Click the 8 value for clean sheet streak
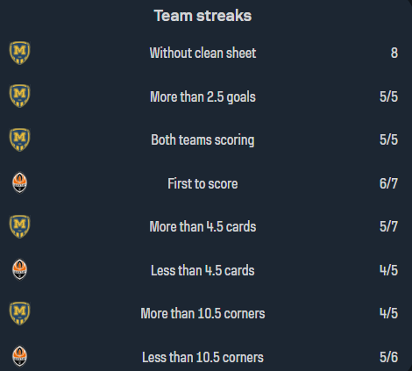 tap(394, 53)
